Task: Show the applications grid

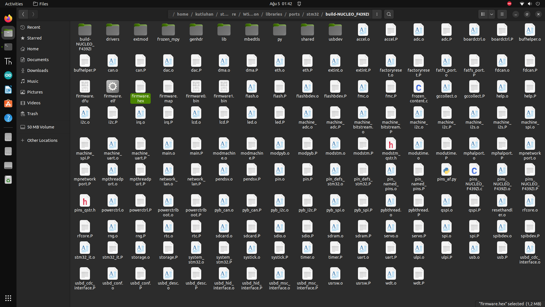Action: [x=8, y=298]
